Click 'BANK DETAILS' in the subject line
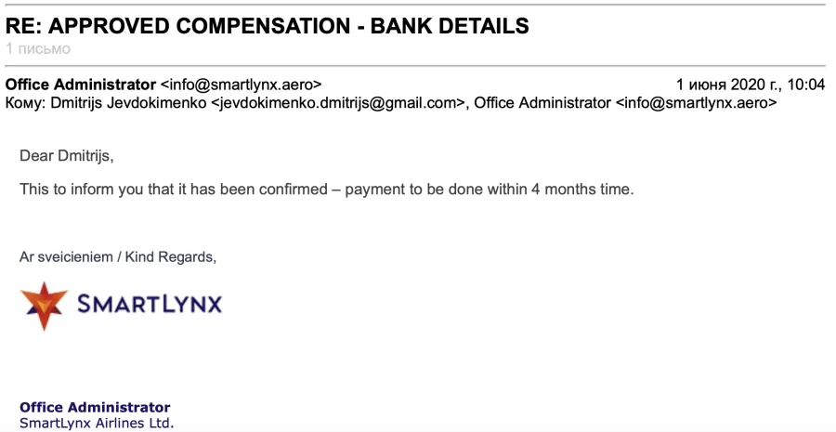 point(450,26)
